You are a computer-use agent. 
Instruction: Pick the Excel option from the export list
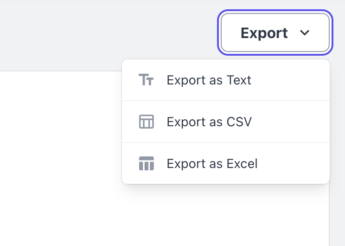[226, 163]
